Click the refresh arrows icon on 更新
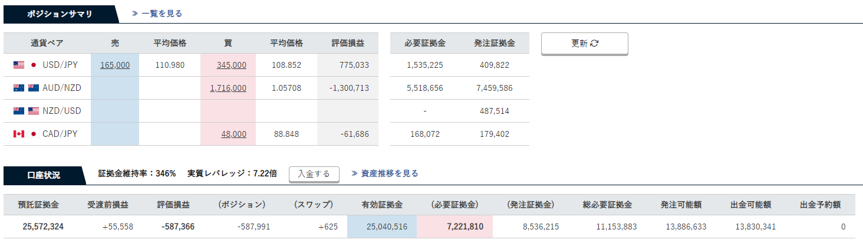Image resolution: width=863 pixels, height=246 pixels. tap(594, 43)
